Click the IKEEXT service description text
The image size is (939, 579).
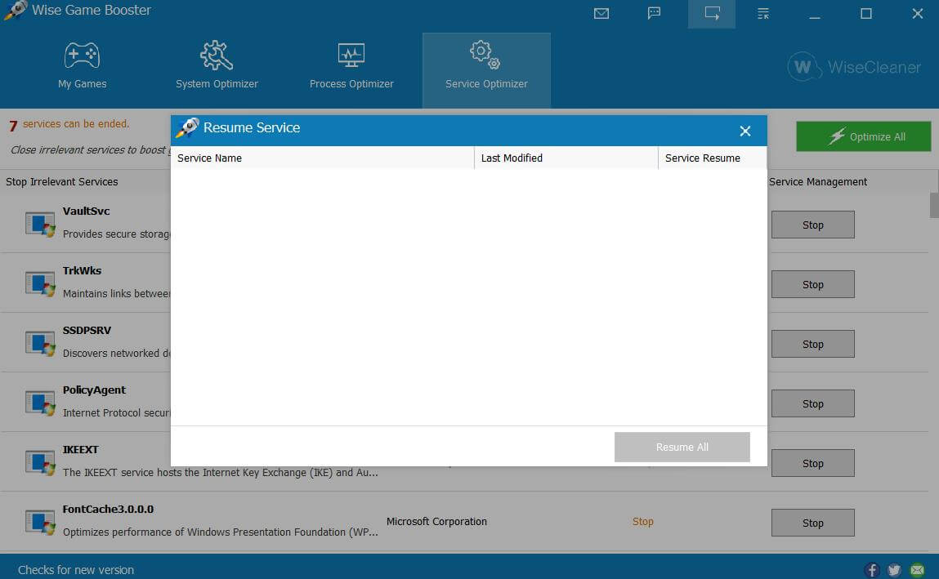[221, 473]
